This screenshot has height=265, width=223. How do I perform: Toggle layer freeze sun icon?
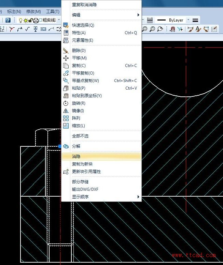pos(26,21)
